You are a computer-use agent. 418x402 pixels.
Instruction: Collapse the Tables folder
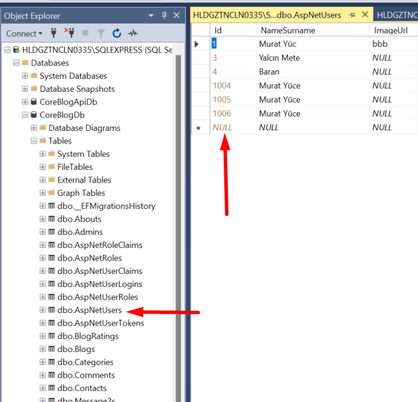[x=34, y=141]
